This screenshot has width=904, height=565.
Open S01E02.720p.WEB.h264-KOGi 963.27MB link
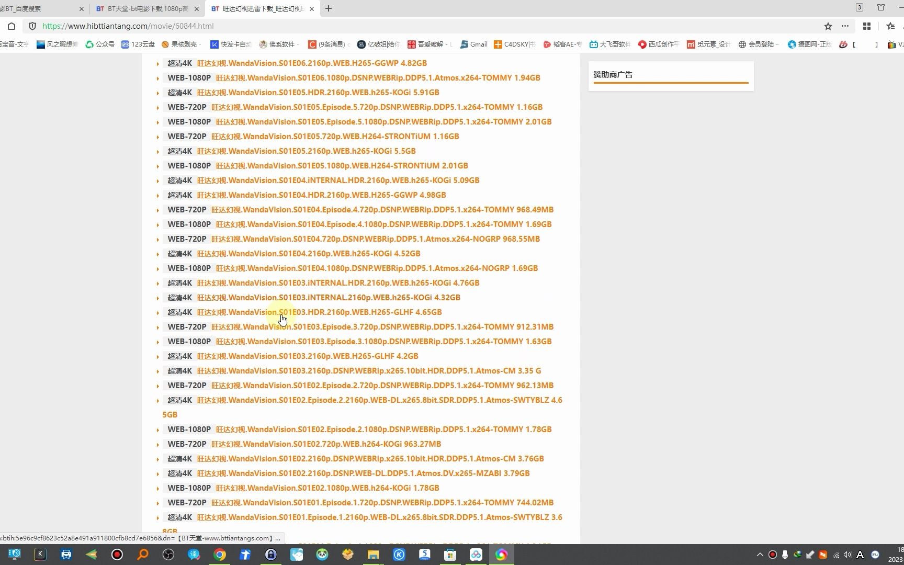[x=326, y=444]
